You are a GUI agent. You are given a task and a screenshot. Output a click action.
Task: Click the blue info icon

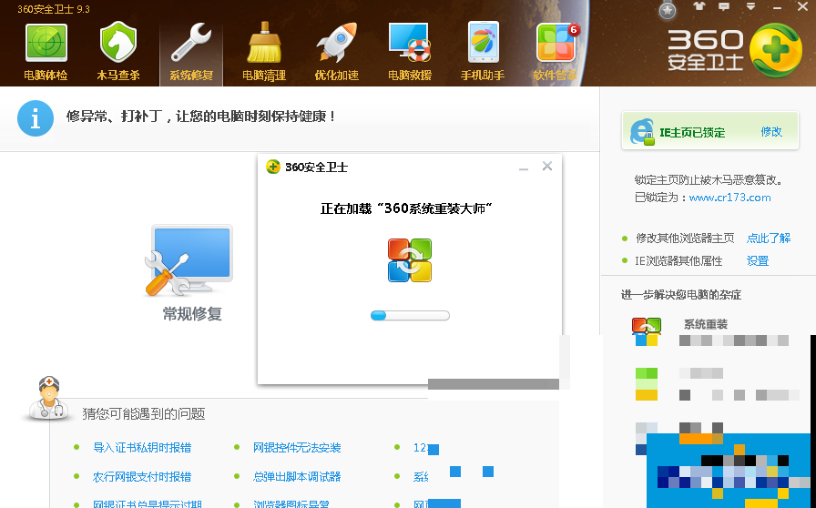[x=36, y=118]
